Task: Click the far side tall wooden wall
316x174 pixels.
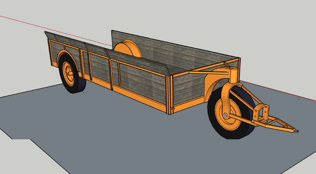Action: (177, 54)
